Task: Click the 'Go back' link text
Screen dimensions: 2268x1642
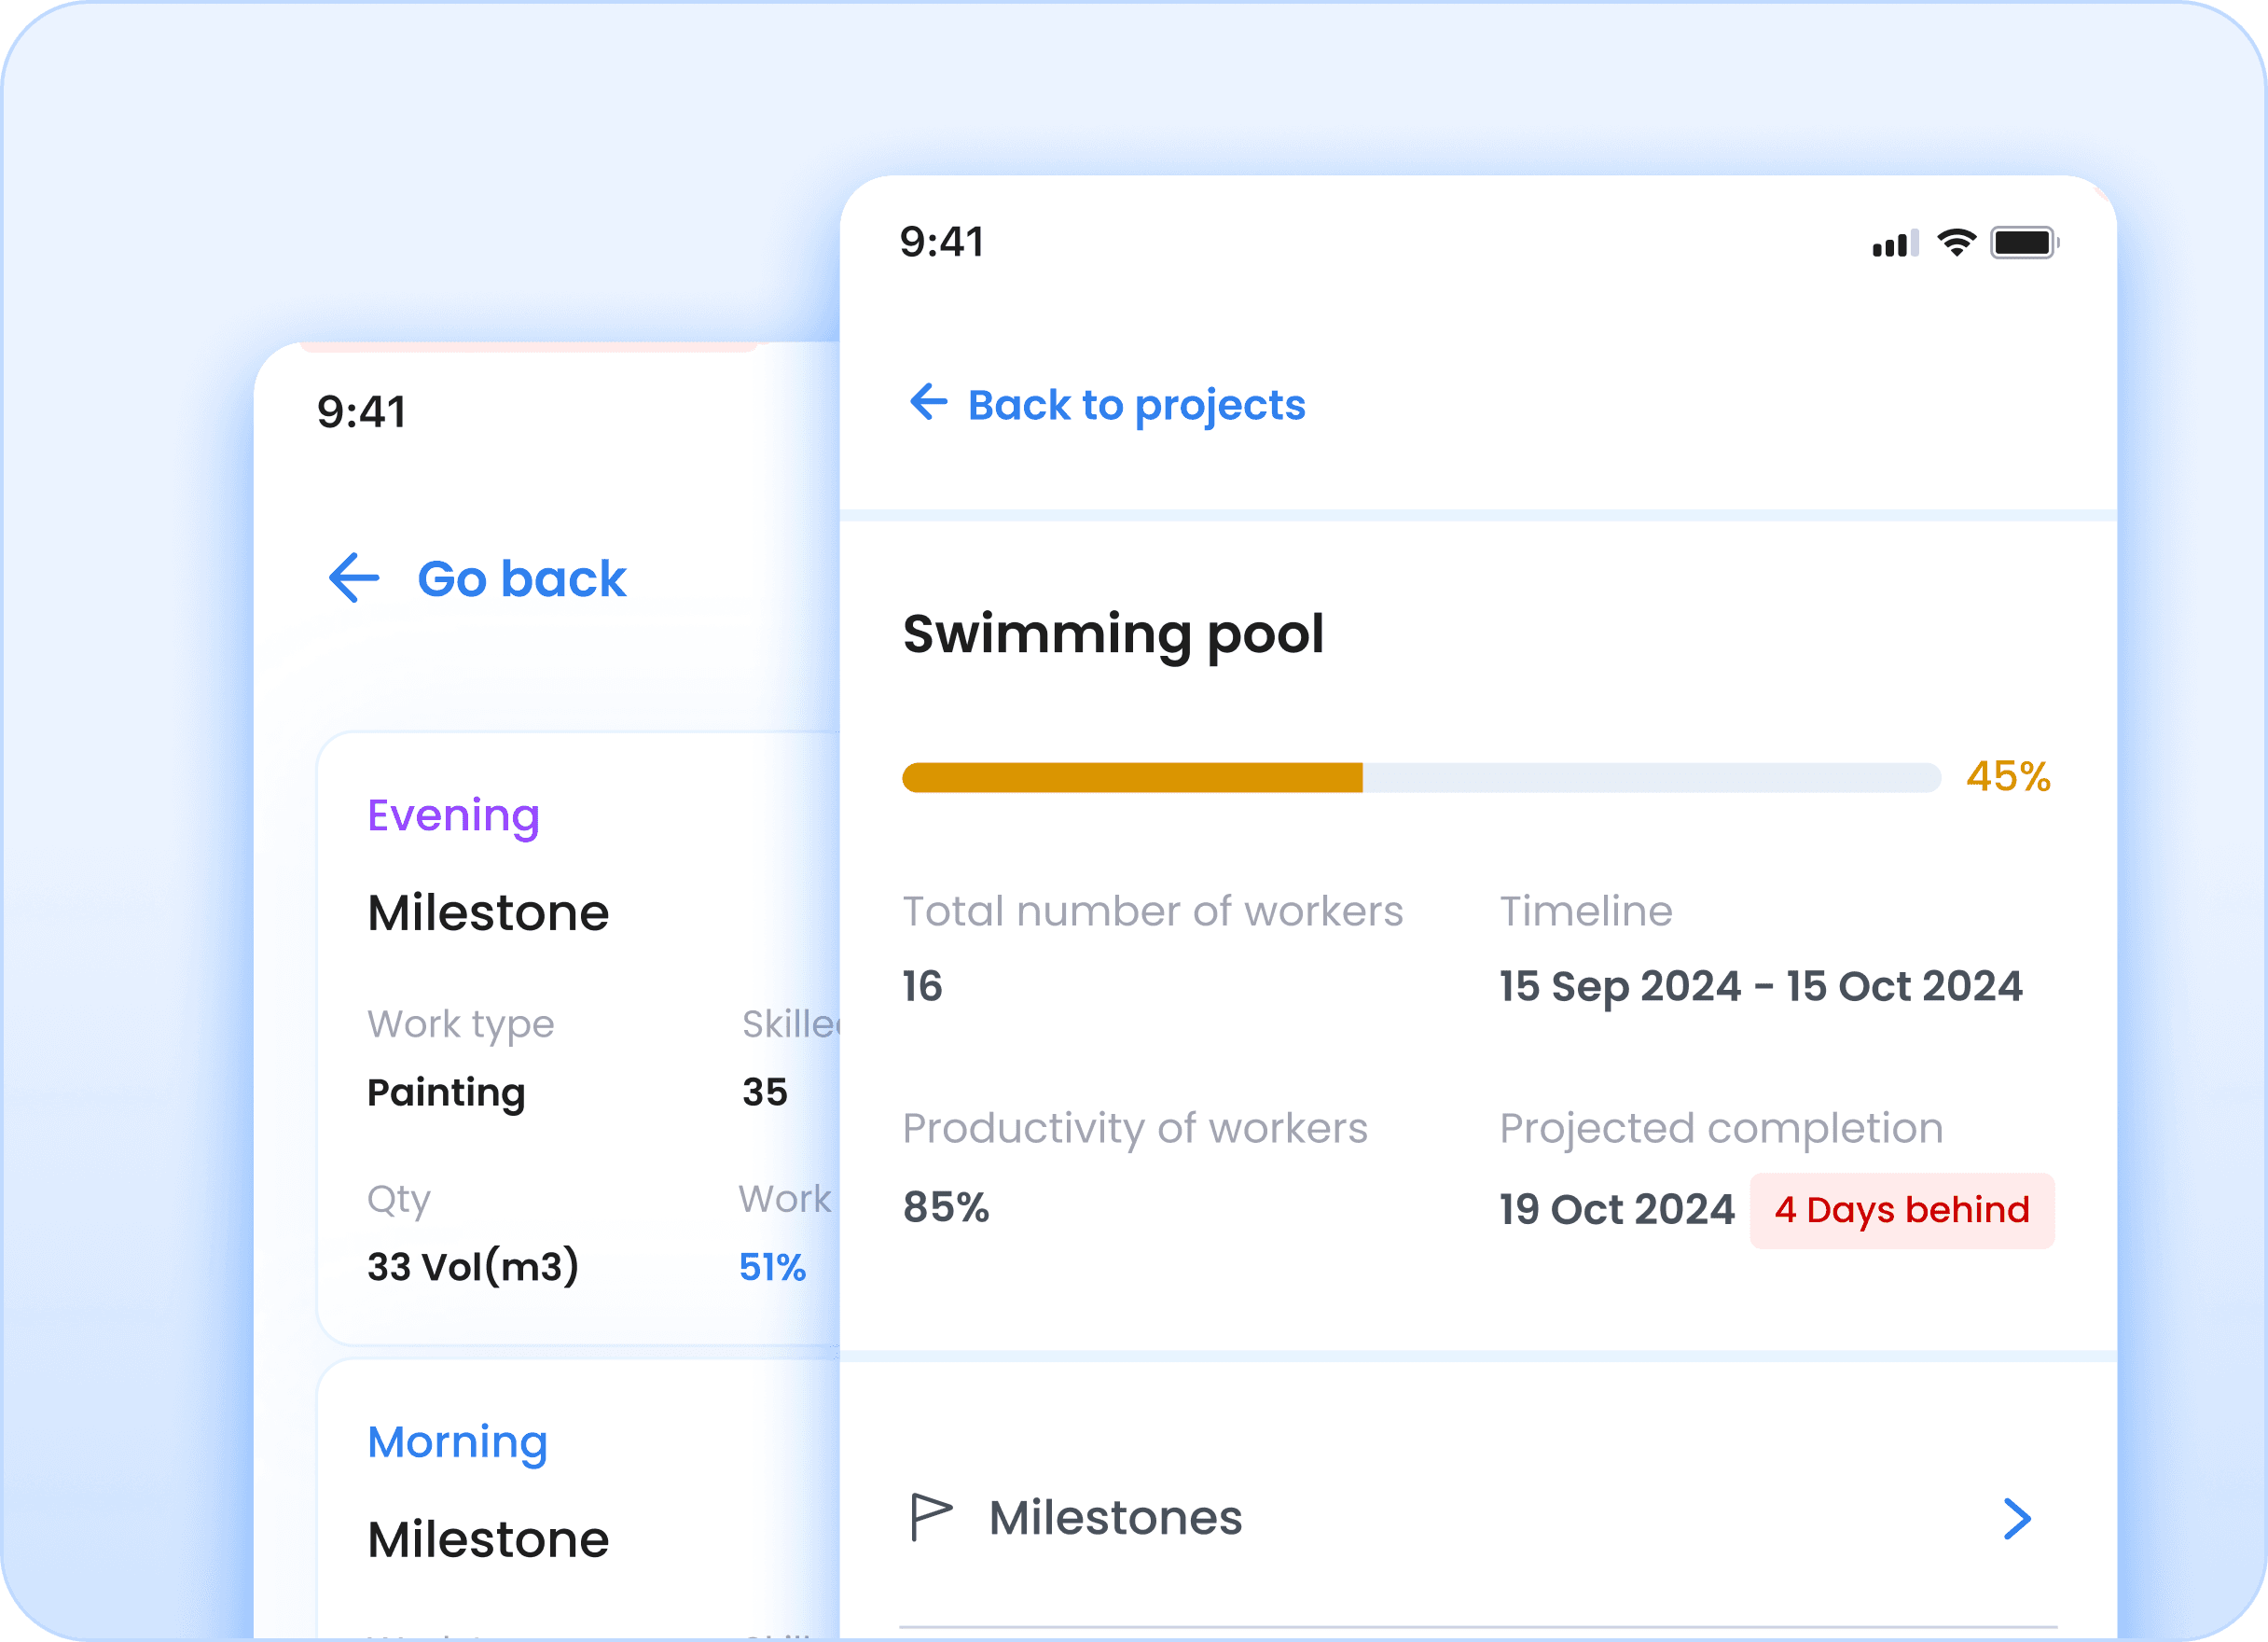Action: [x=521, y=579]
